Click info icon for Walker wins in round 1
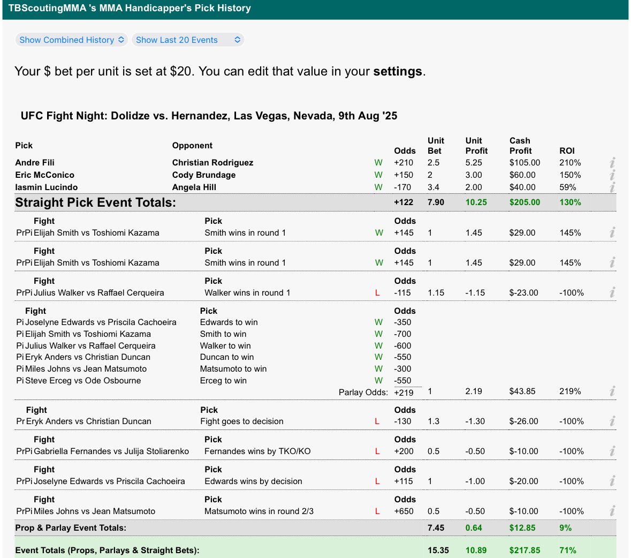The width and height of the screenshot is (631, 558). point(612,292)
